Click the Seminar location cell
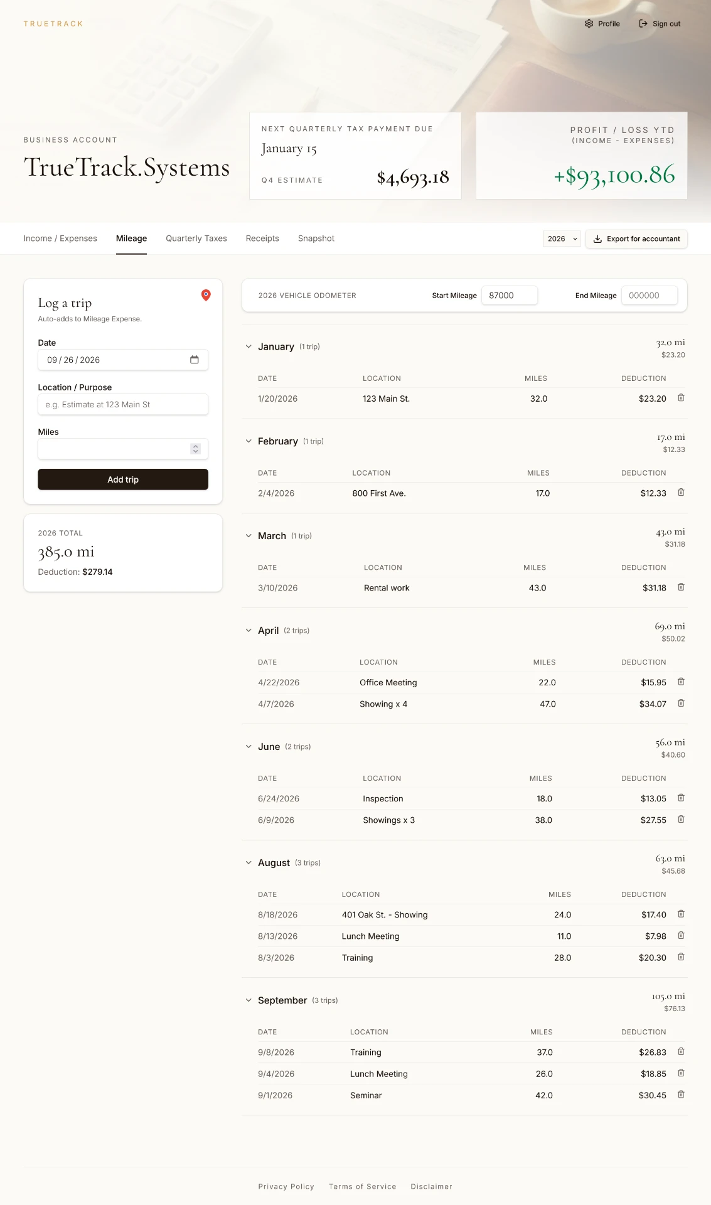This screenshot has height=1205, width=711. (x=366, y=1095)
